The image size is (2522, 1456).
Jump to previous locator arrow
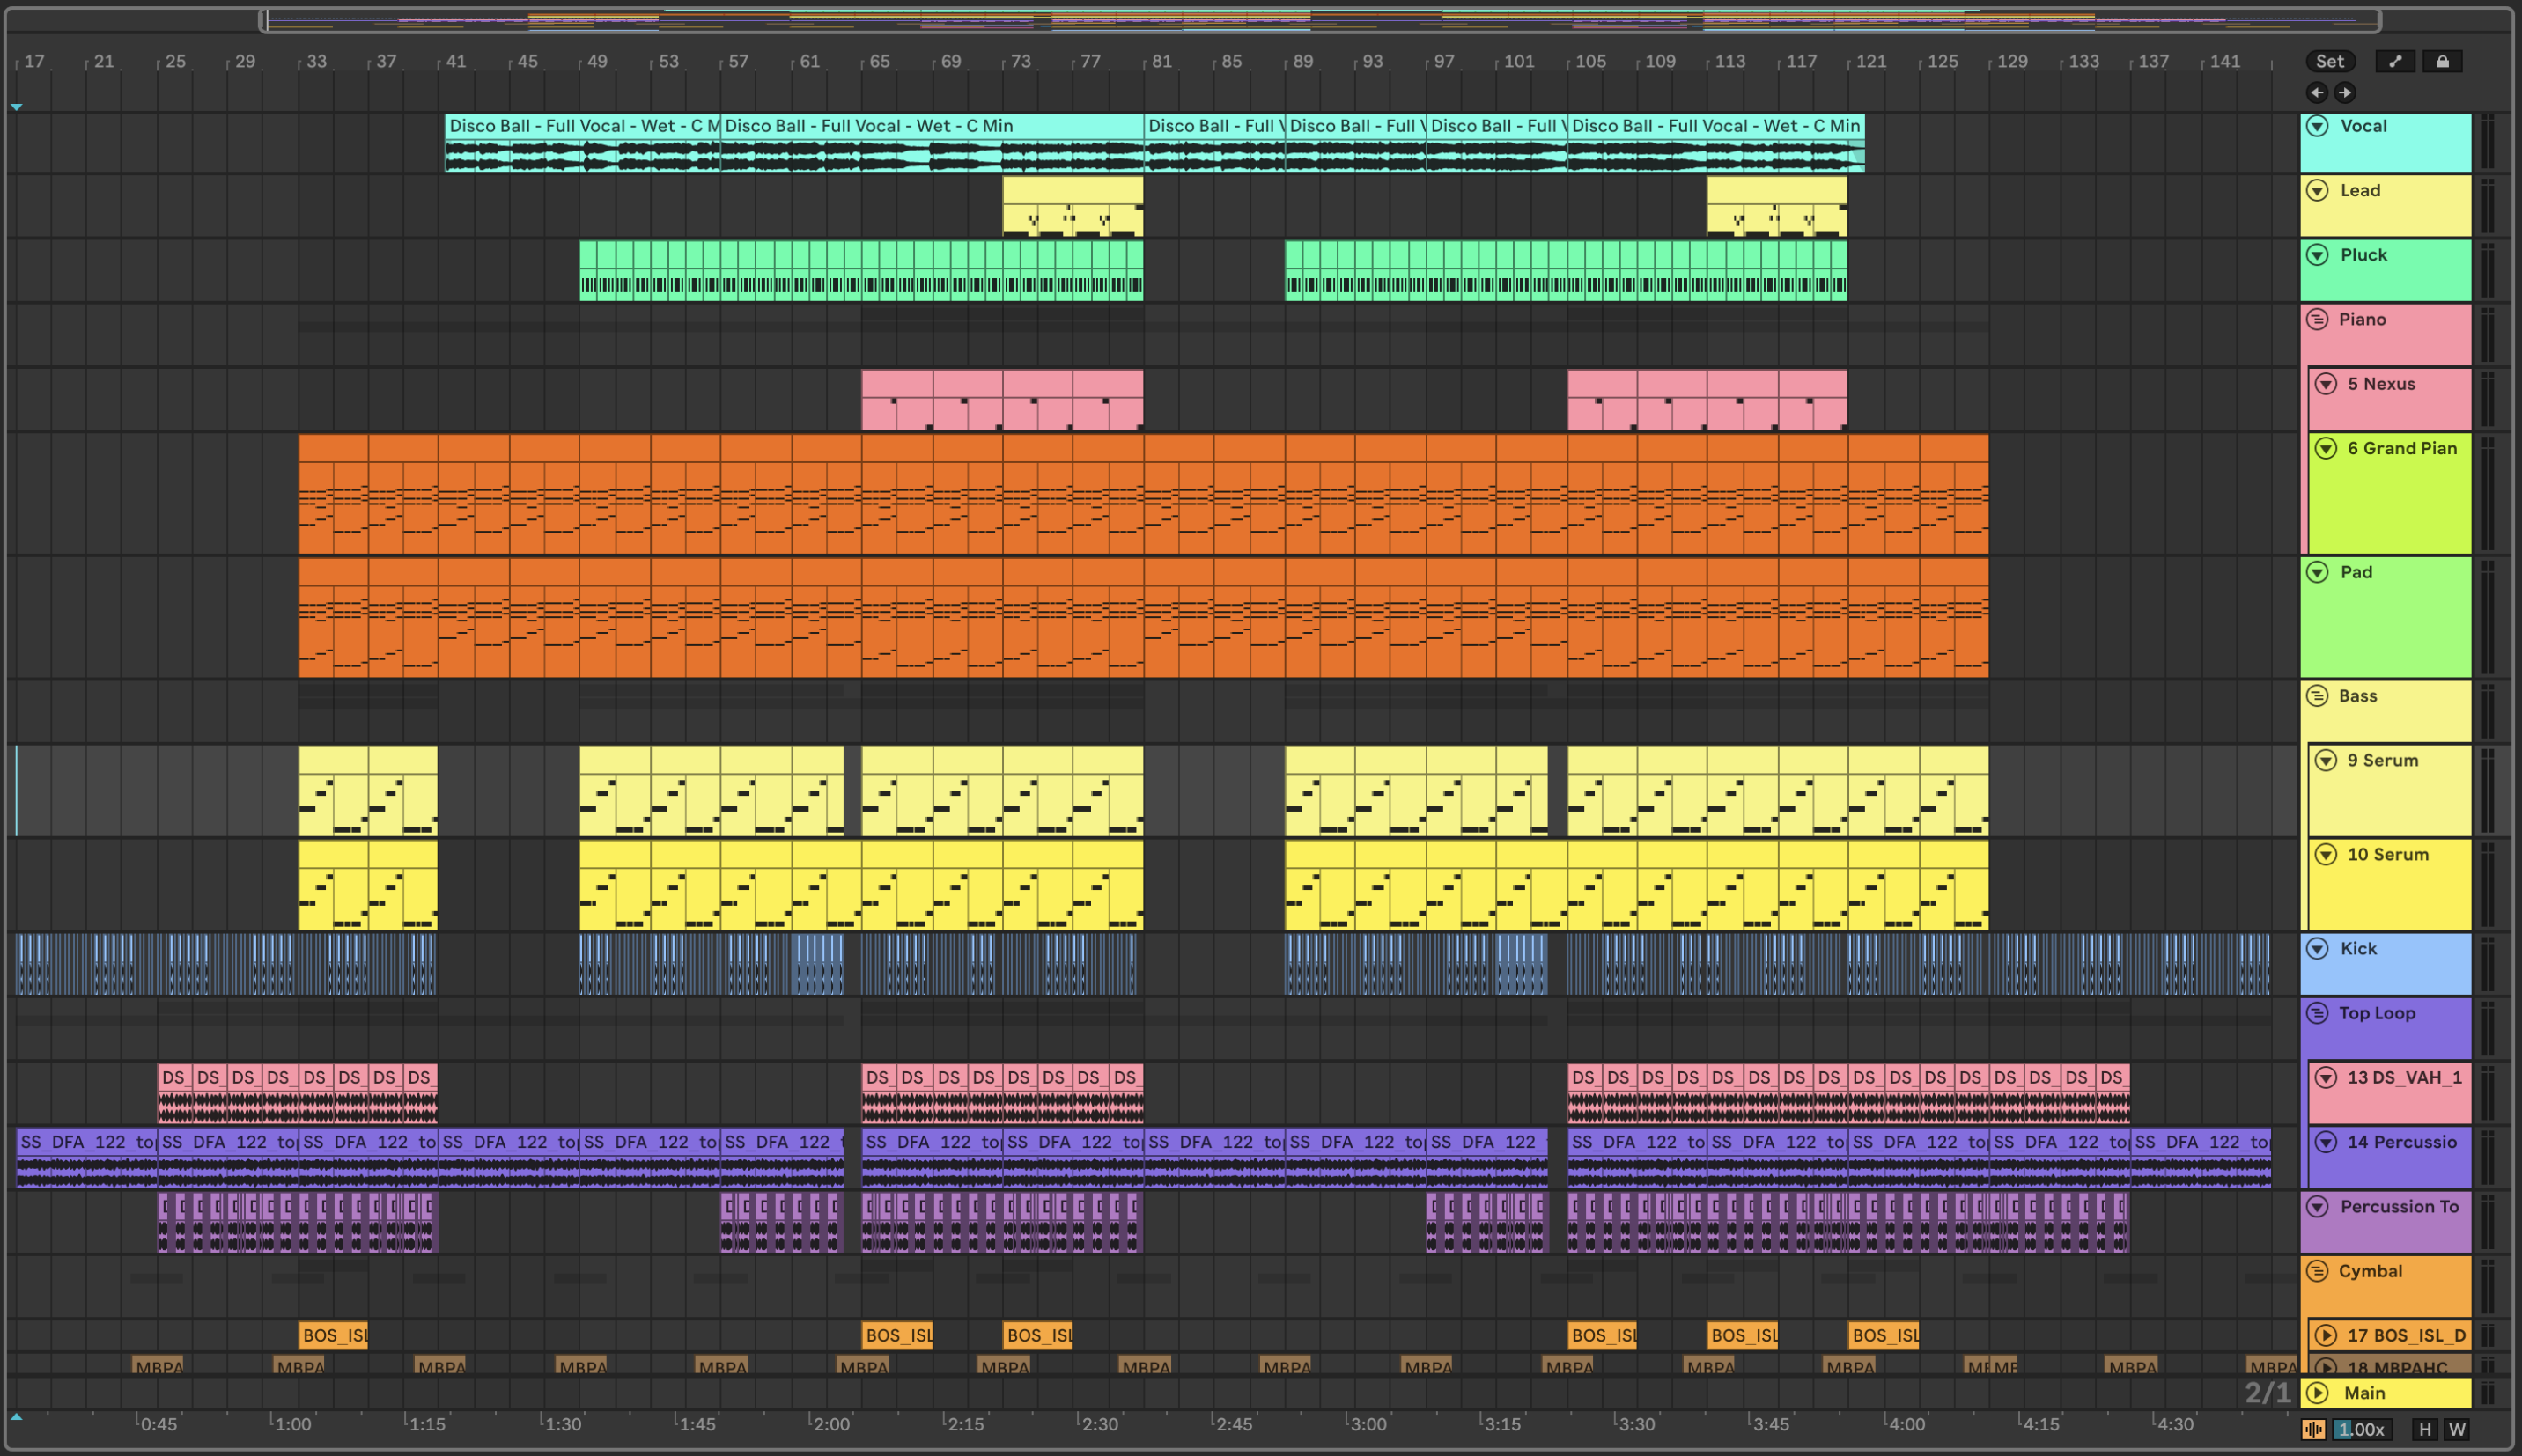(2317, 93)
